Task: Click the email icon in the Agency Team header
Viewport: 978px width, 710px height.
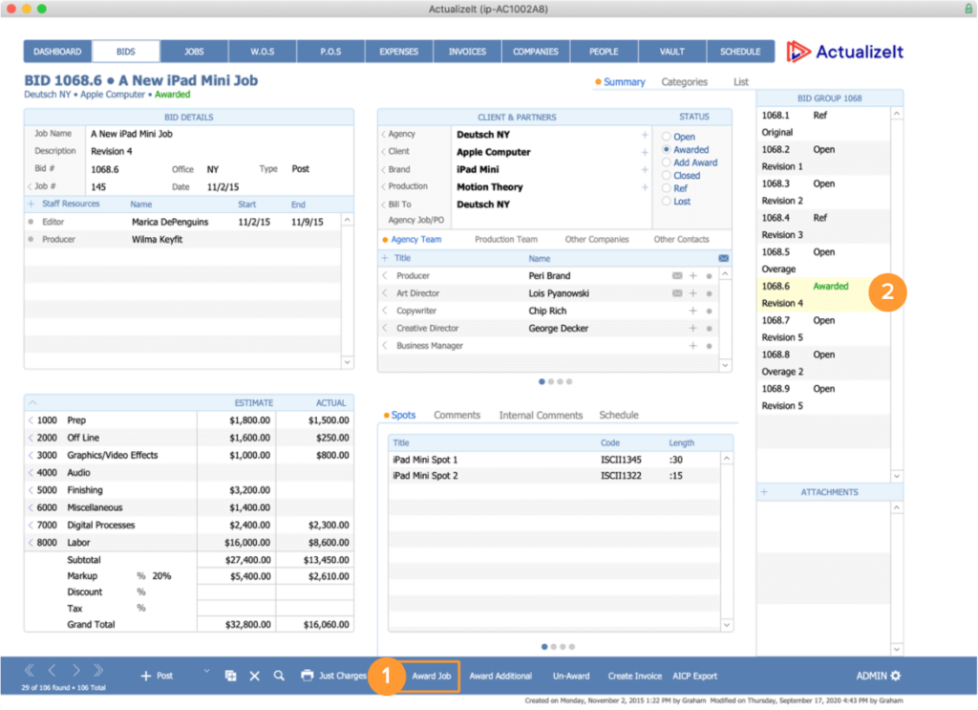Action: (724, 259)
